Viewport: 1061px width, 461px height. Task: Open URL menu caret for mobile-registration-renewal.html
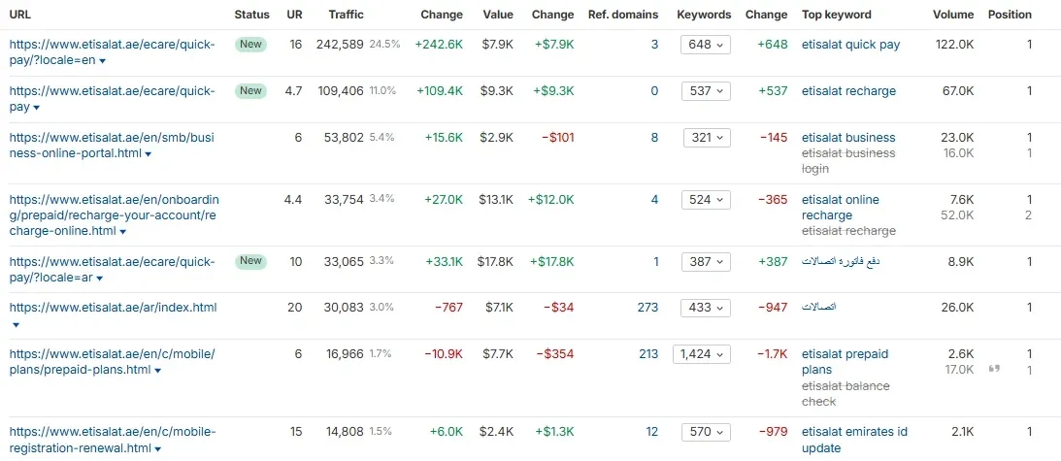157,449
